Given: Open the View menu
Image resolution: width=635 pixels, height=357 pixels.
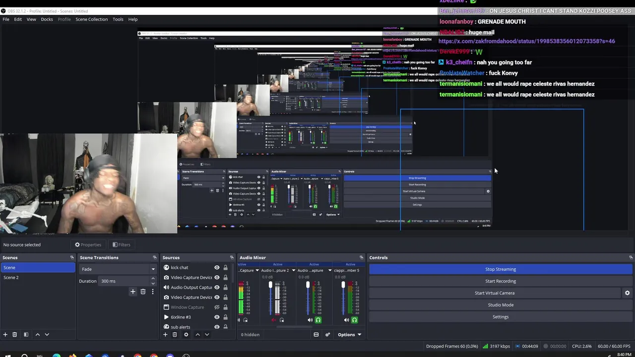Looking at the screenshot, I should click(31, 19).
